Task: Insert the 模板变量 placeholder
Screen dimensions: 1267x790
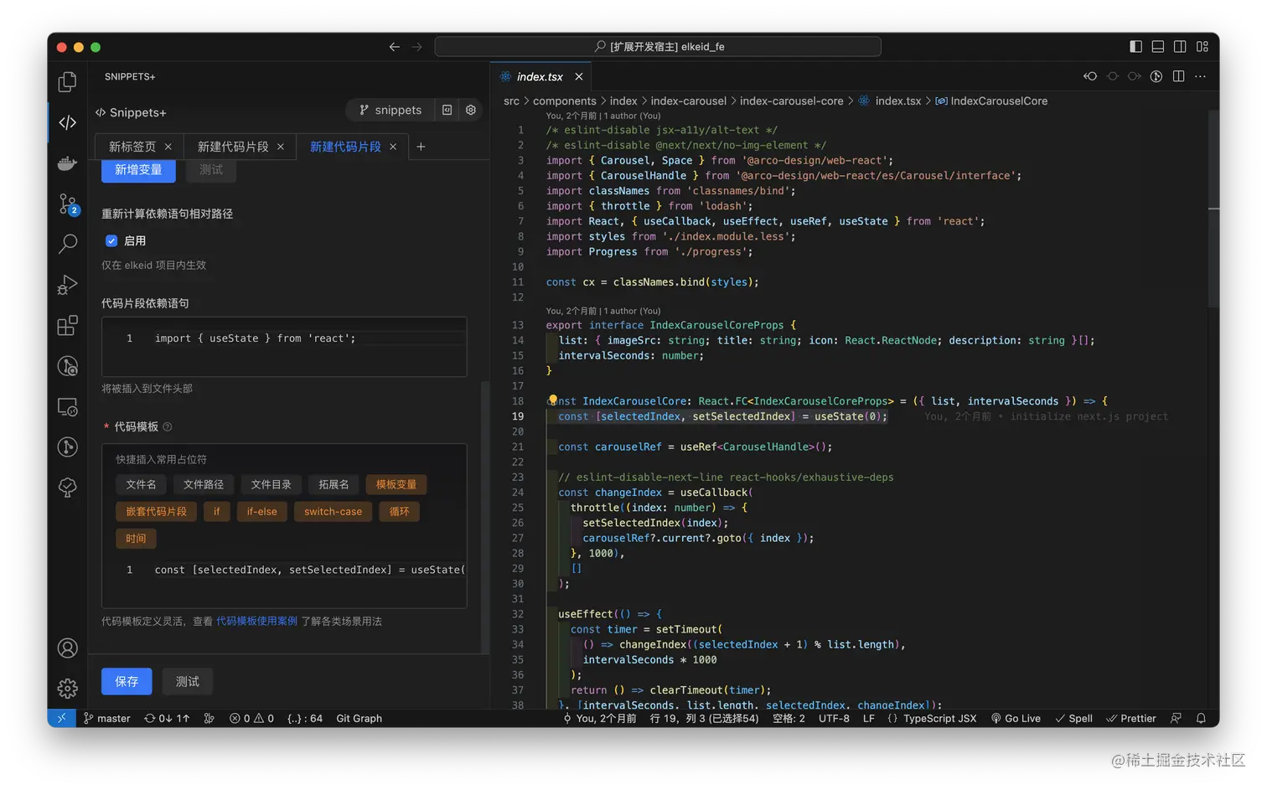Action: pyautogui.click(x=396, y=484)
